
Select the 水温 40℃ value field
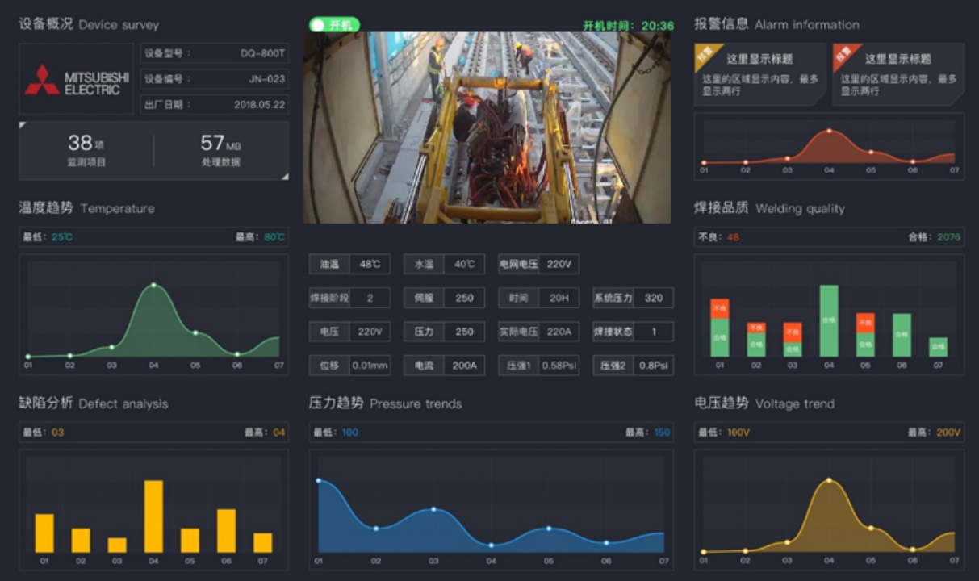pos(464,264)
